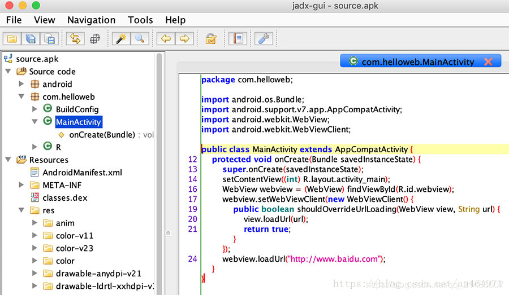Collapse the MainActivity class node
Viewport: 509px width, 295px height.
pos(34,122)
